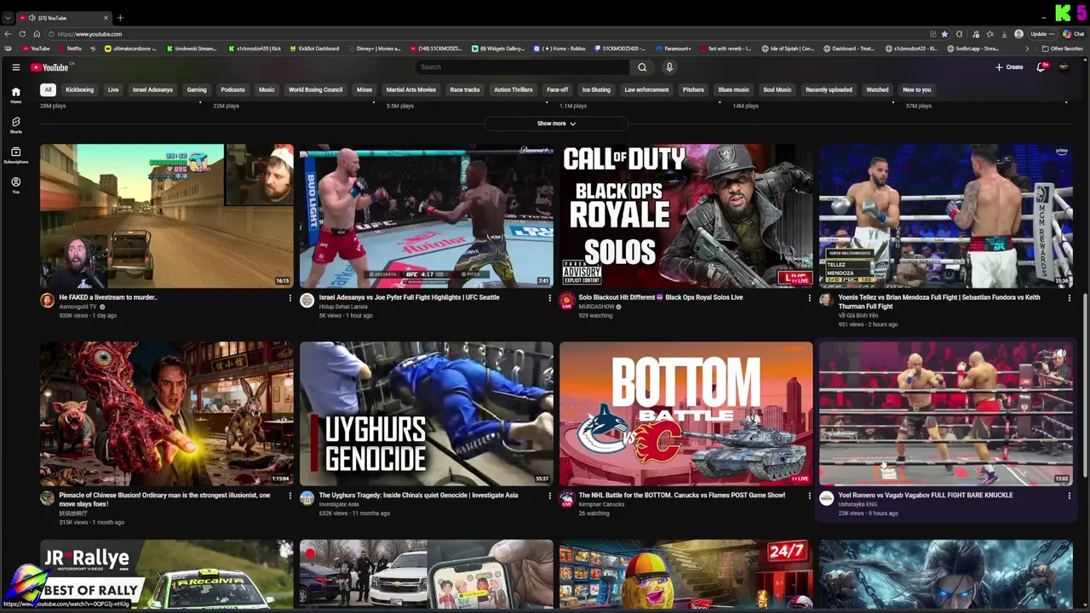
Task: Open Uyghurs Genocide video thumbnail
Action: pyautogui.click(x=427, y=414)
